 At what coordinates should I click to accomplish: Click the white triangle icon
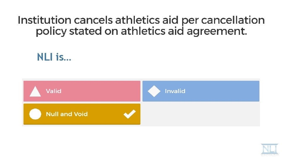point(35,91)
